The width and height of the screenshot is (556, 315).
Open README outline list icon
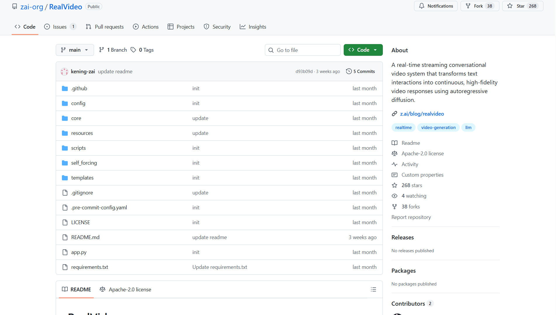[x=373, y=289]
